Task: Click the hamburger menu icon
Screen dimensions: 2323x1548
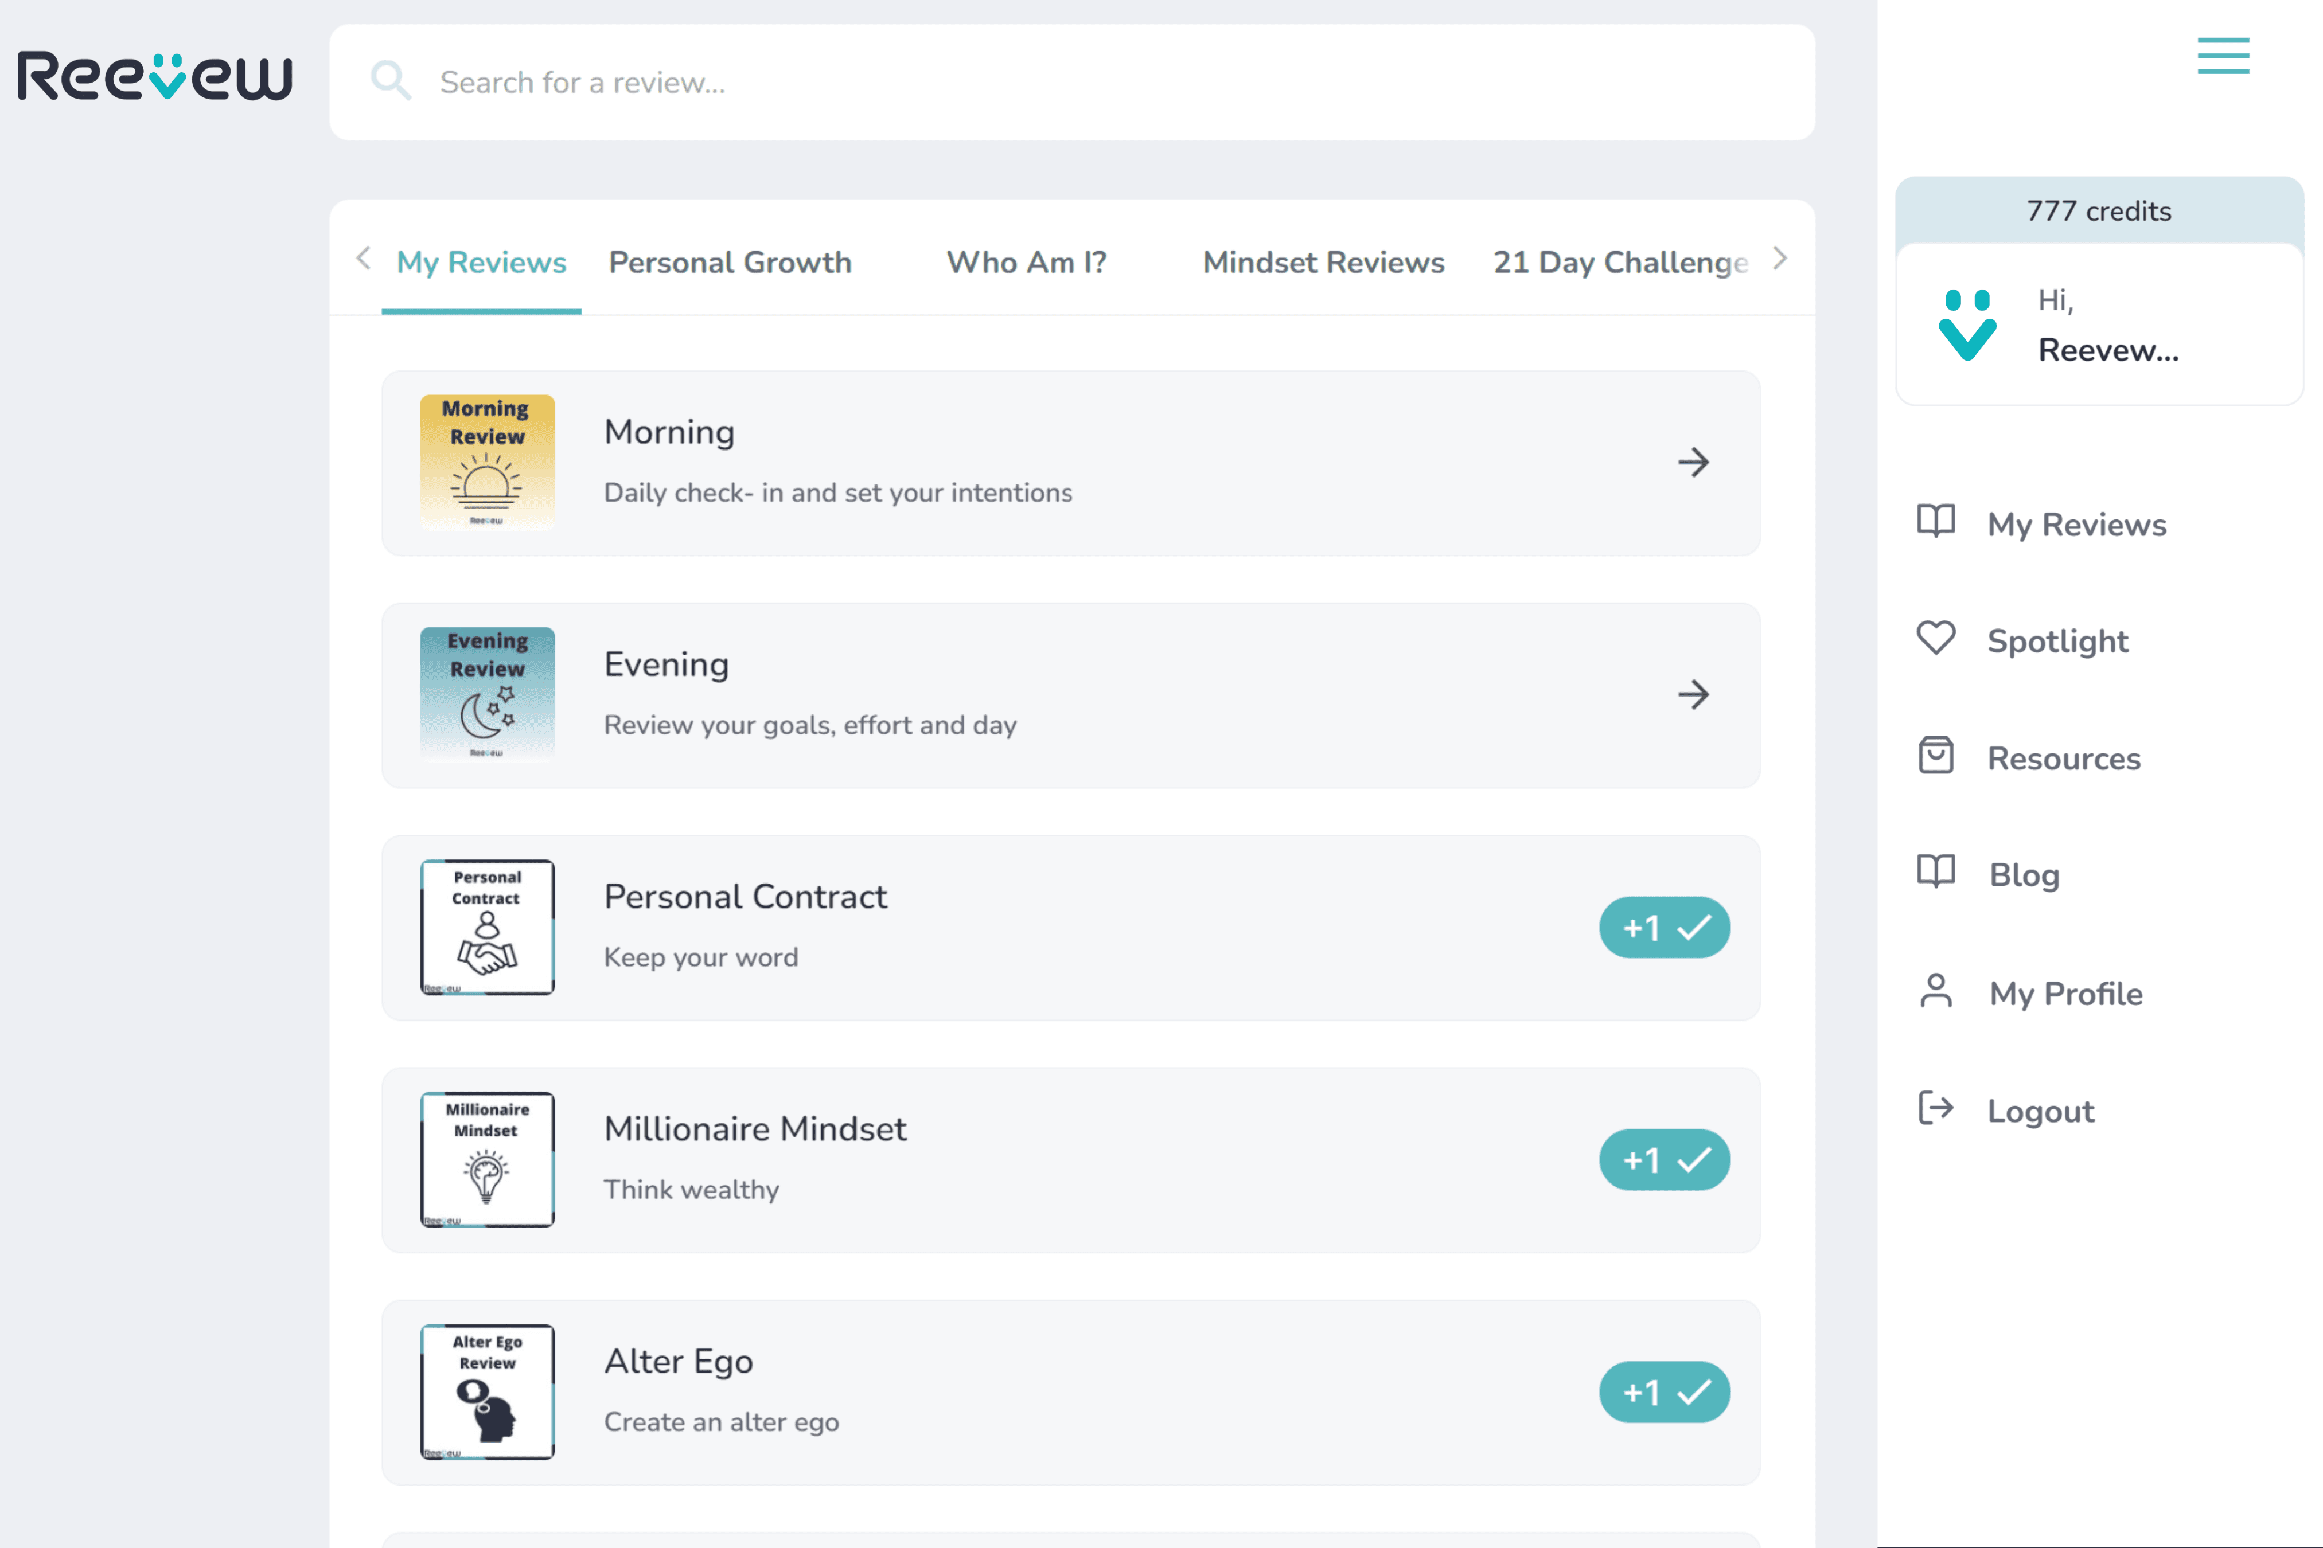Action: coord(2222,56)
